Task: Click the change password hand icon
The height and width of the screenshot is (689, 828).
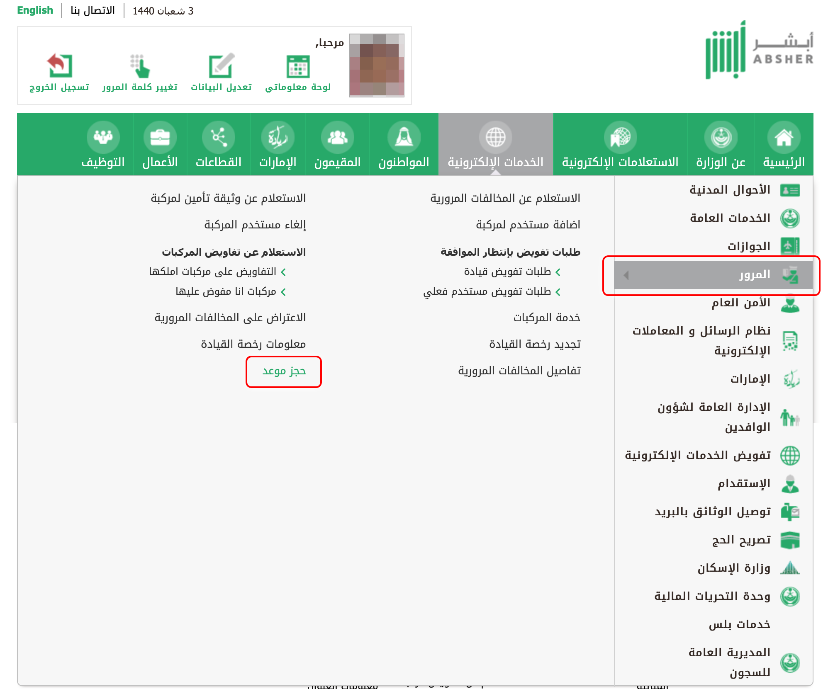Action: pyautogui.click(x=140, y=66)
